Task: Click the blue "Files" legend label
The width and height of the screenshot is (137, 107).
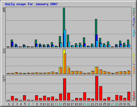Action: pyautogui.click(x=134, y=21)
